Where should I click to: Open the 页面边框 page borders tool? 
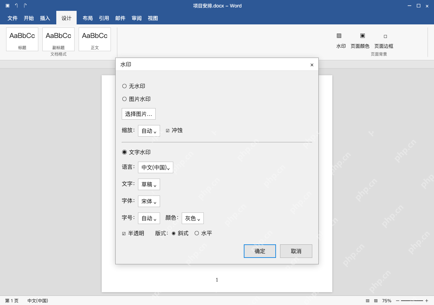click(x=383, y=41)
